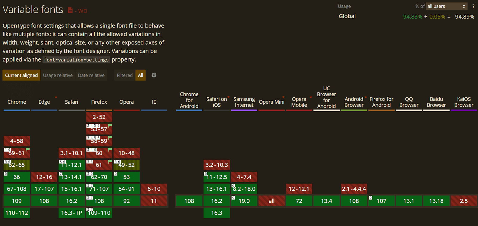Viewport: 478px width, 226px height.
Task: Open the WD specification document icon
Action: 70,10
